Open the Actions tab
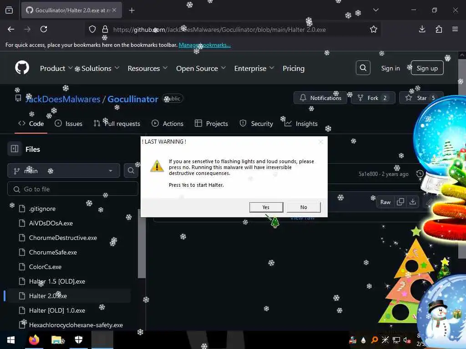466x349 pixels. click(167, 124)
